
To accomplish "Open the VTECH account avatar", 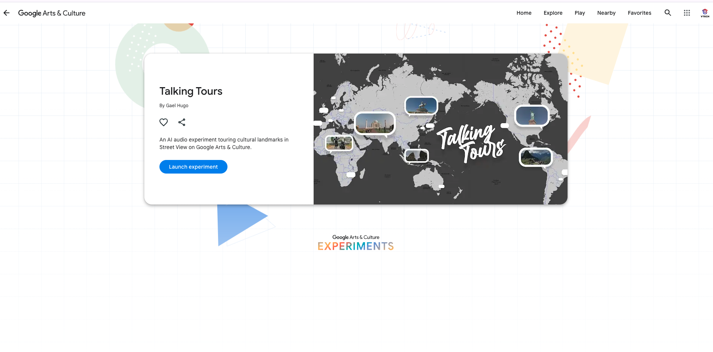I will [705, 13].
